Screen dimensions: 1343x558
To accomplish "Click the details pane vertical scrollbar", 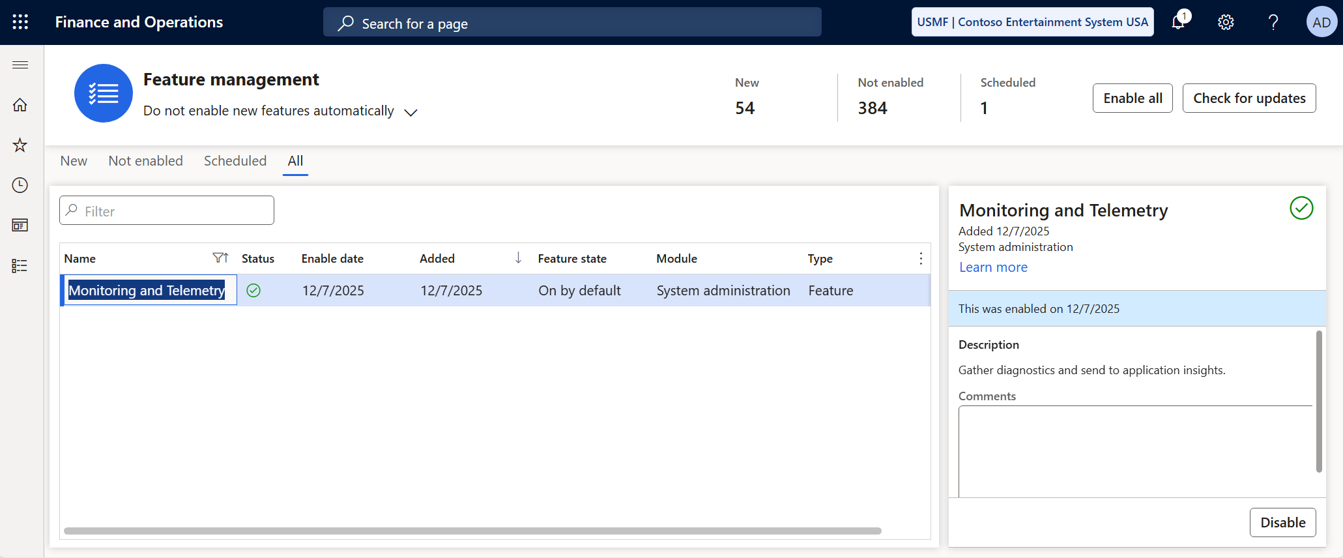I will tap(1319, 401).
